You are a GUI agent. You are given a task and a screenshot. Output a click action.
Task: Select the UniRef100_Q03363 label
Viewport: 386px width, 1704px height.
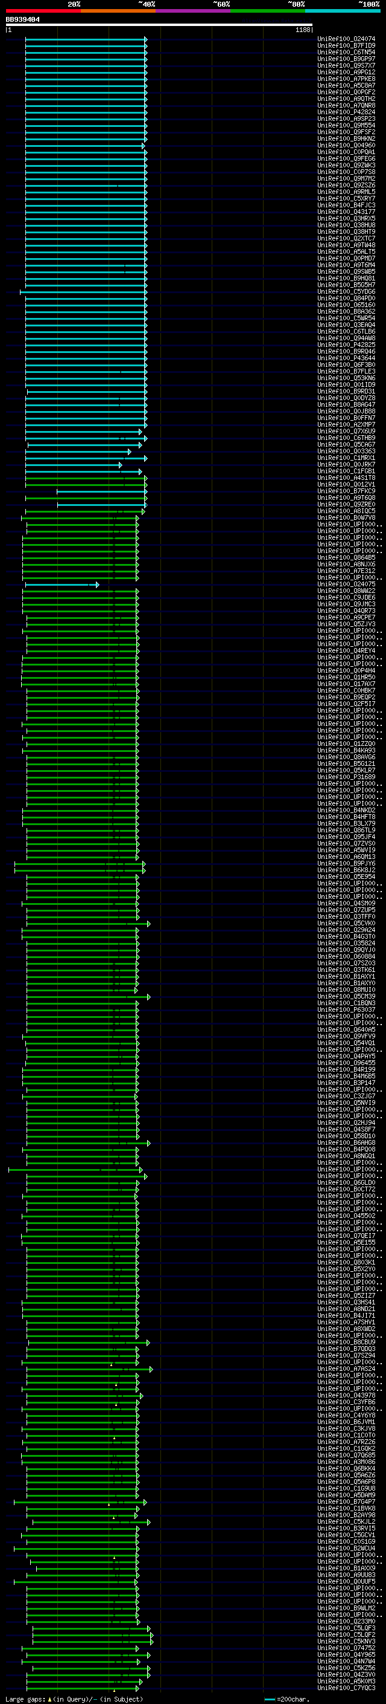(x=346, y=451)
